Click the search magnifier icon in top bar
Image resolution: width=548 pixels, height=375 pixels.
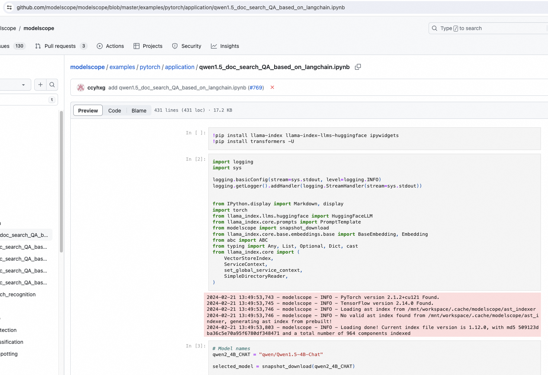435,28
